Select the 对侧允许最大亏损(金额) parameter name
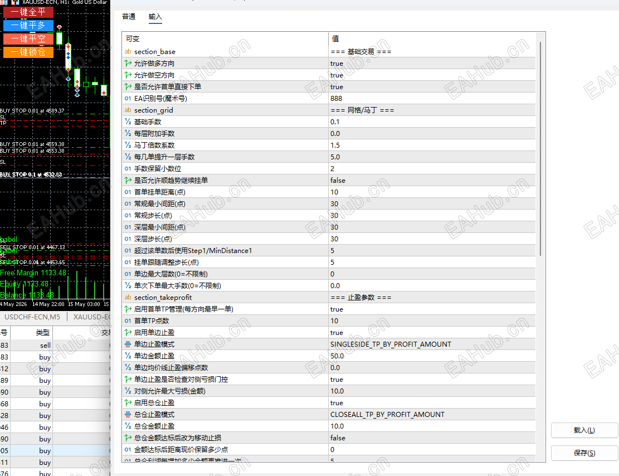 pyautogui.click(x=170, y=391)
